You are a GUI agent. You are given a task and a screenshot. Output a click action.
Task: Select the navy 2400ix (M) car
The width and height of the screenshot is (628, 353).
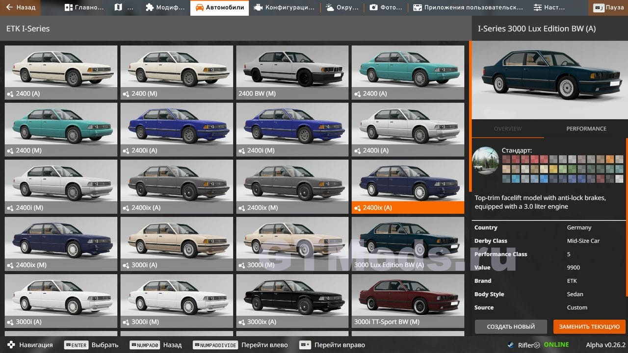coord(61,244)
